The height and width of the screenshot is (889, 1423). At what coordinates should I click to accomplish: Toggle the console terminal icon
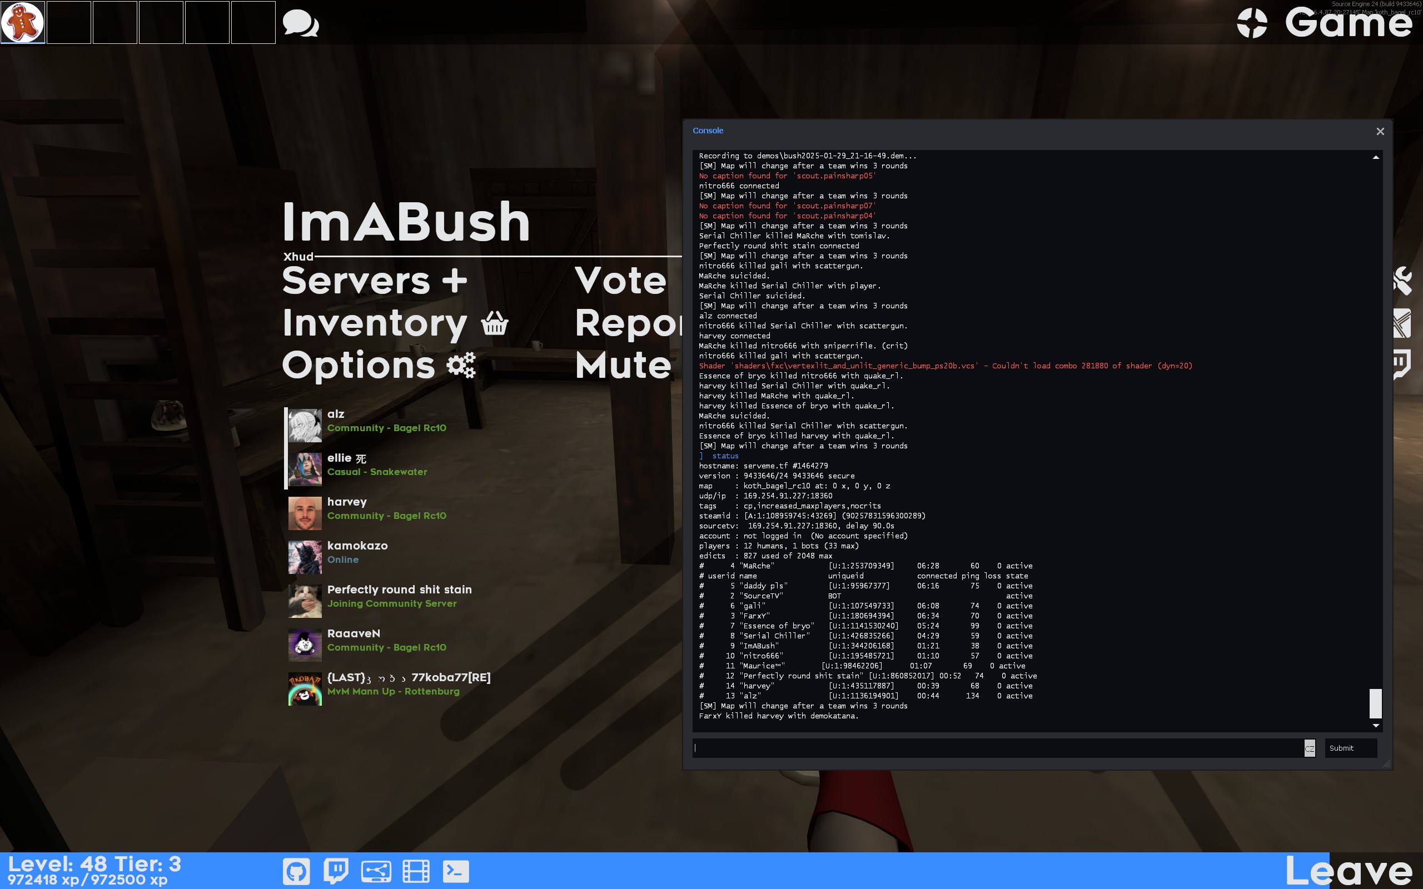coord(456,871)
